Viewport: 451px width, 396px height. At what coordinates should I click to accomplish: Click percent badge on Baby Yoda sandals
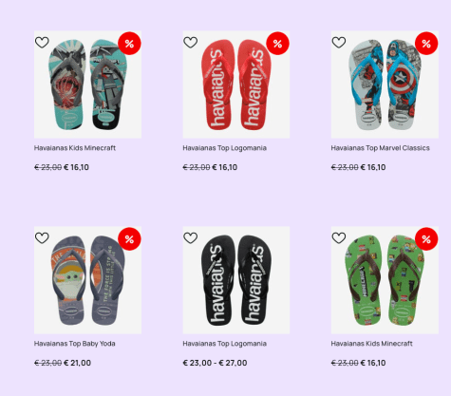129,239
